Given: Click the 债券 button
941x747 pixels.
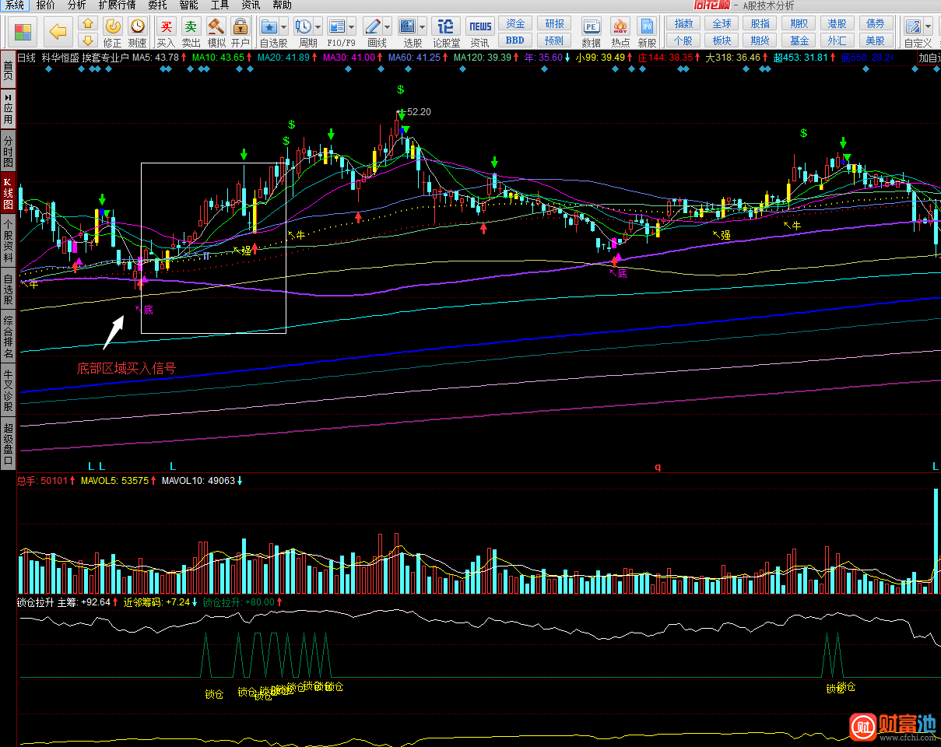Looking at the screenshot, I should [875, 23].
